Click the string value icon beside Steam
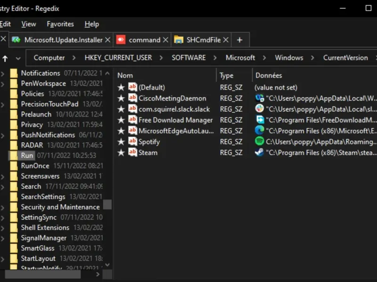 tap(132, 152)
